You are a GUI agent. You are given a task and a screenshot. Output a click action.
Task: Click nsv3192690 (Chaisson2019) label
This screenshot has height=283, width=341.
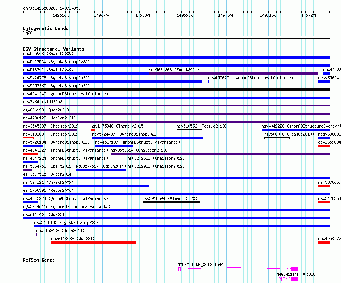coord(52,134)
